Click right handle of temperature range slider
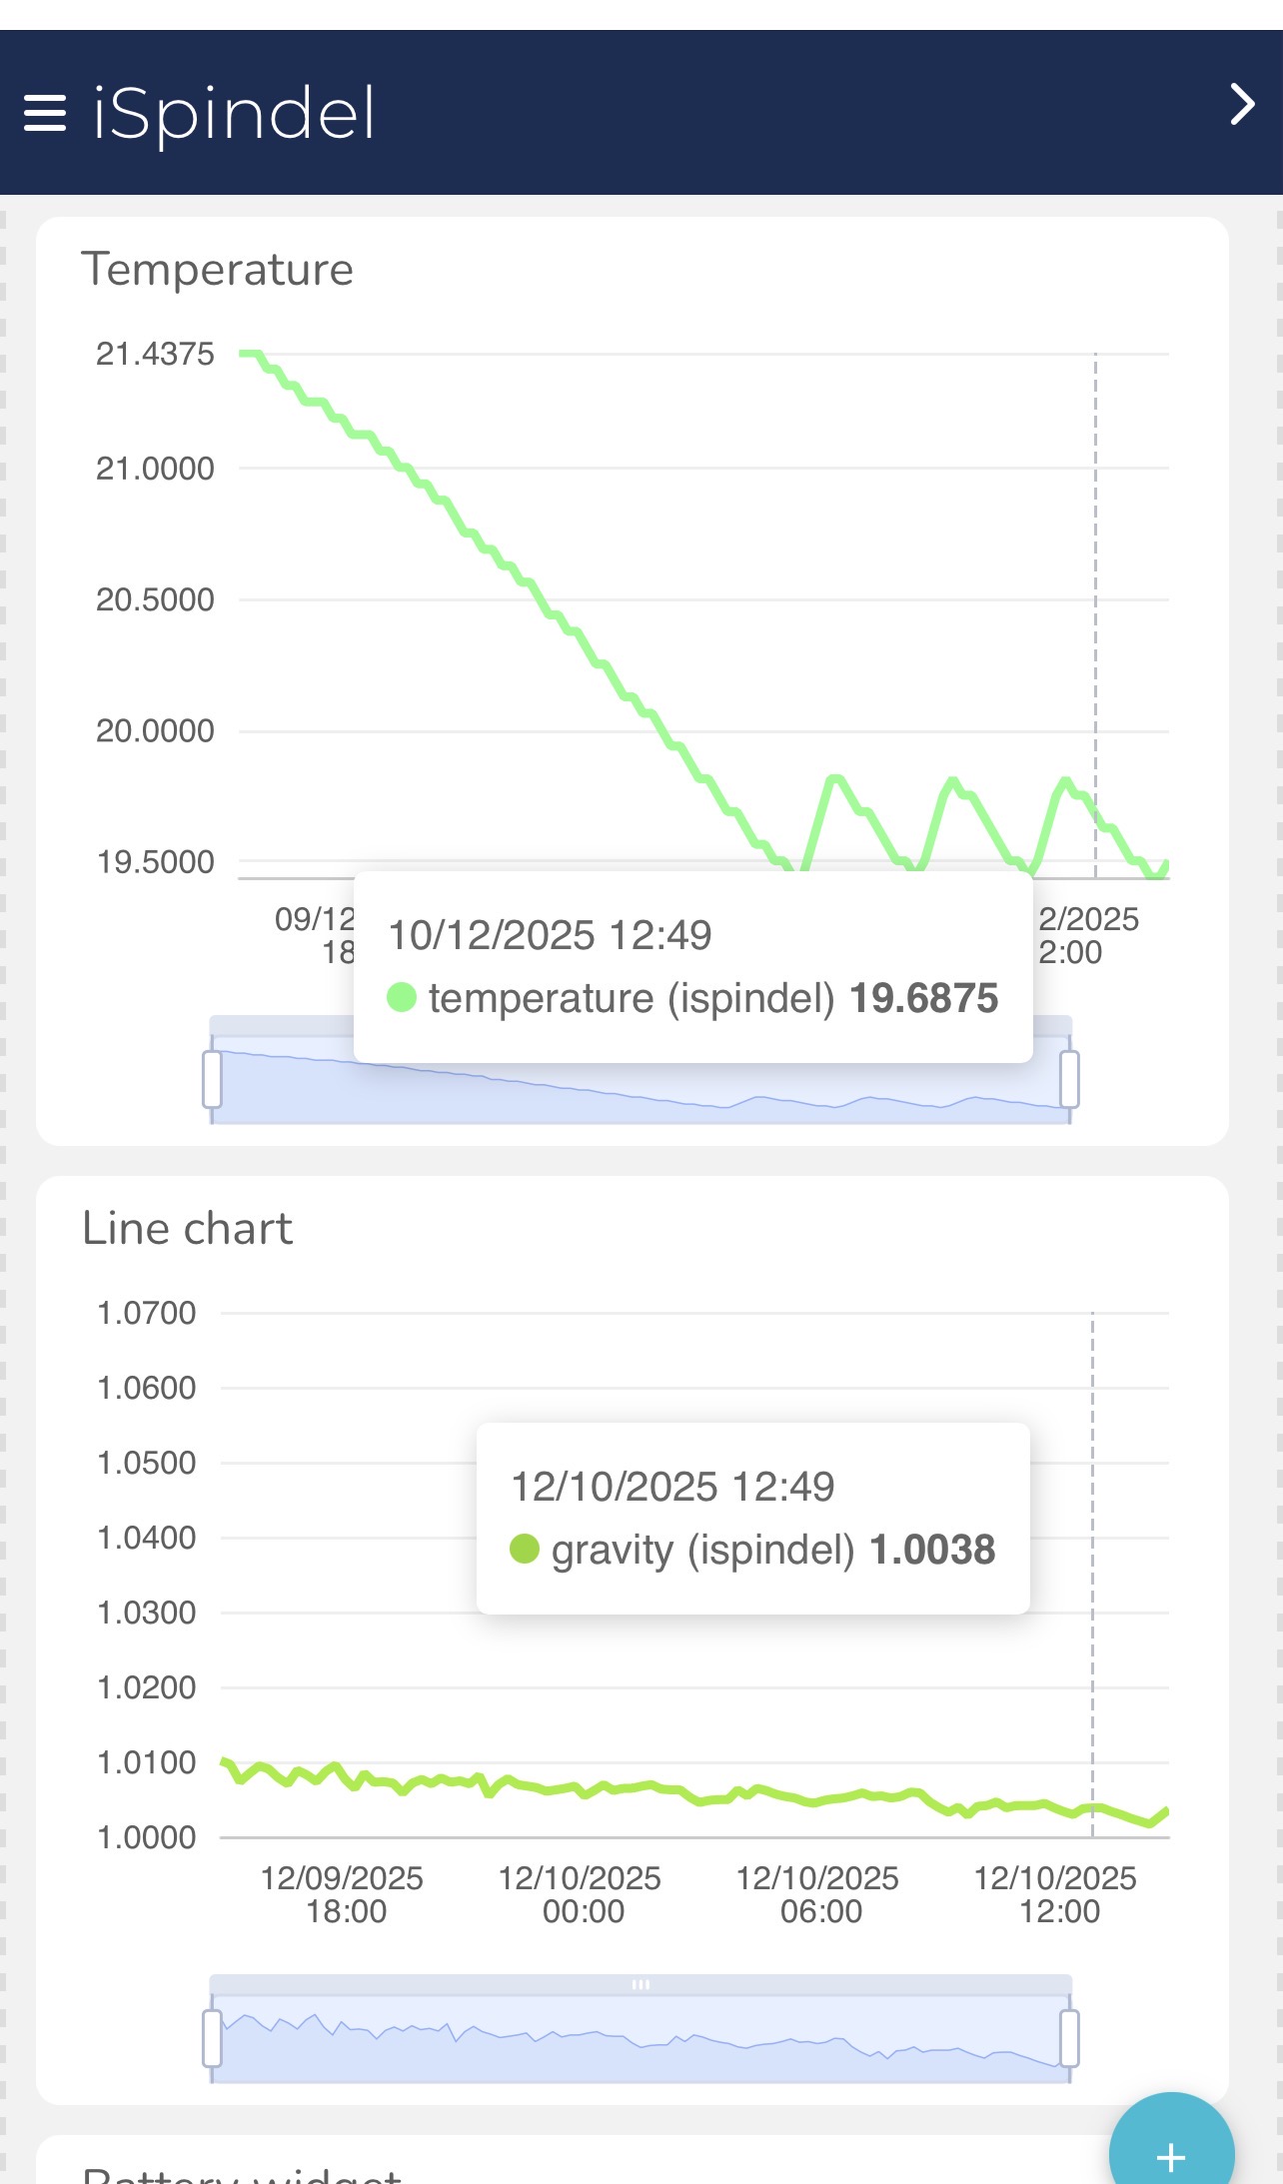The image size is (1283, 2184). point(1069,1079)
